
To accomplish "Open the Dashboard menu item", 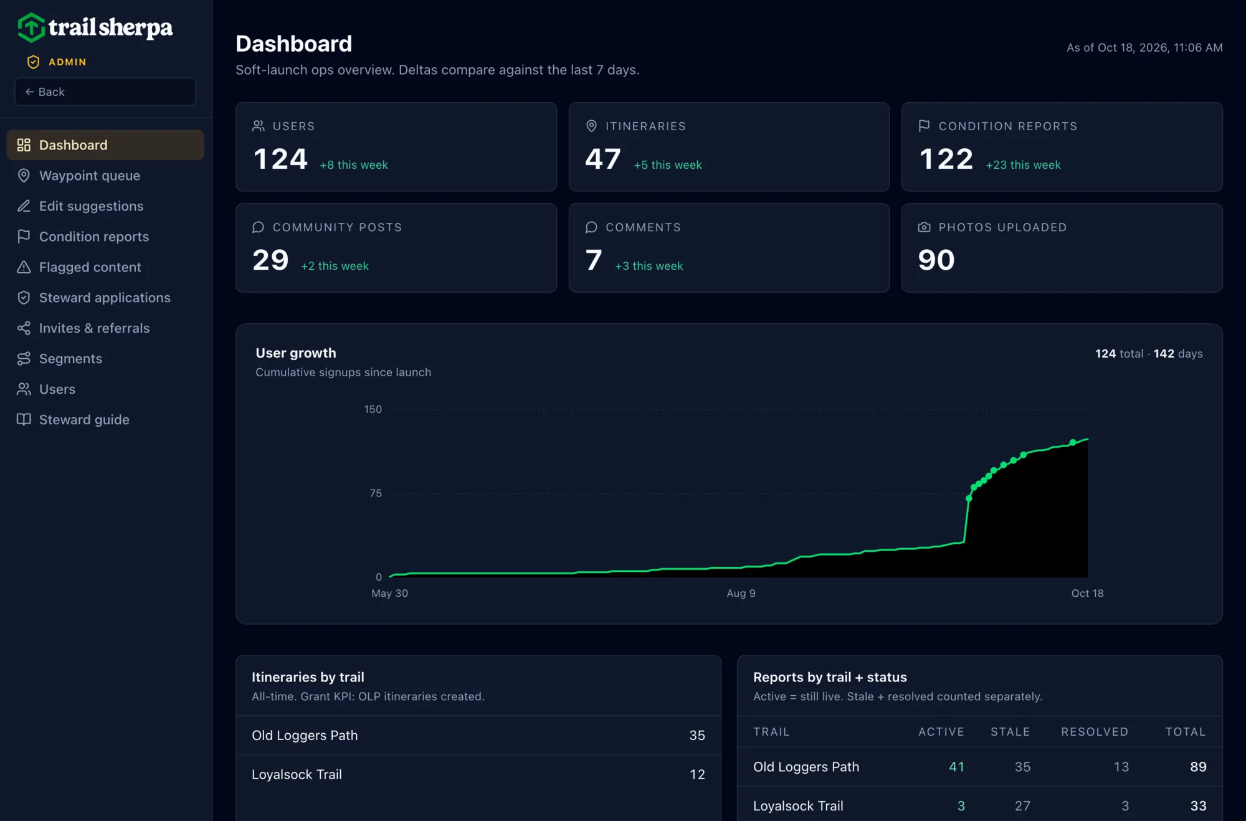I will (x=105, y=145).
